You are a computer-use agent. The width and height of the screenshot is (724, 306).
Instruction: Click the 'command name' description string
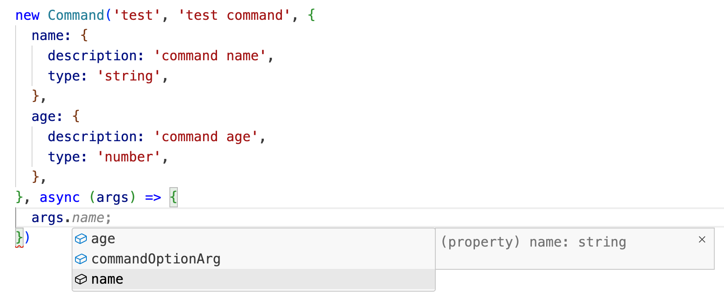coord(210,56)
